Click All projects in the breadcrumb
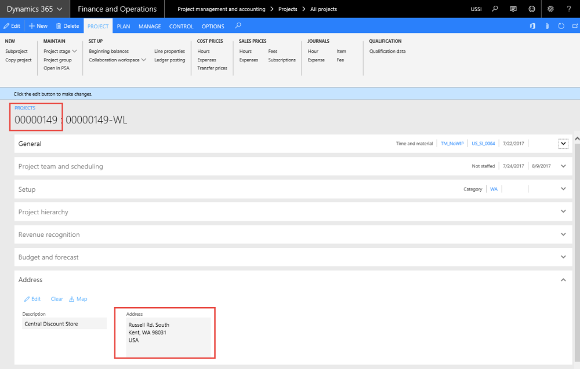 pos(324,9)
